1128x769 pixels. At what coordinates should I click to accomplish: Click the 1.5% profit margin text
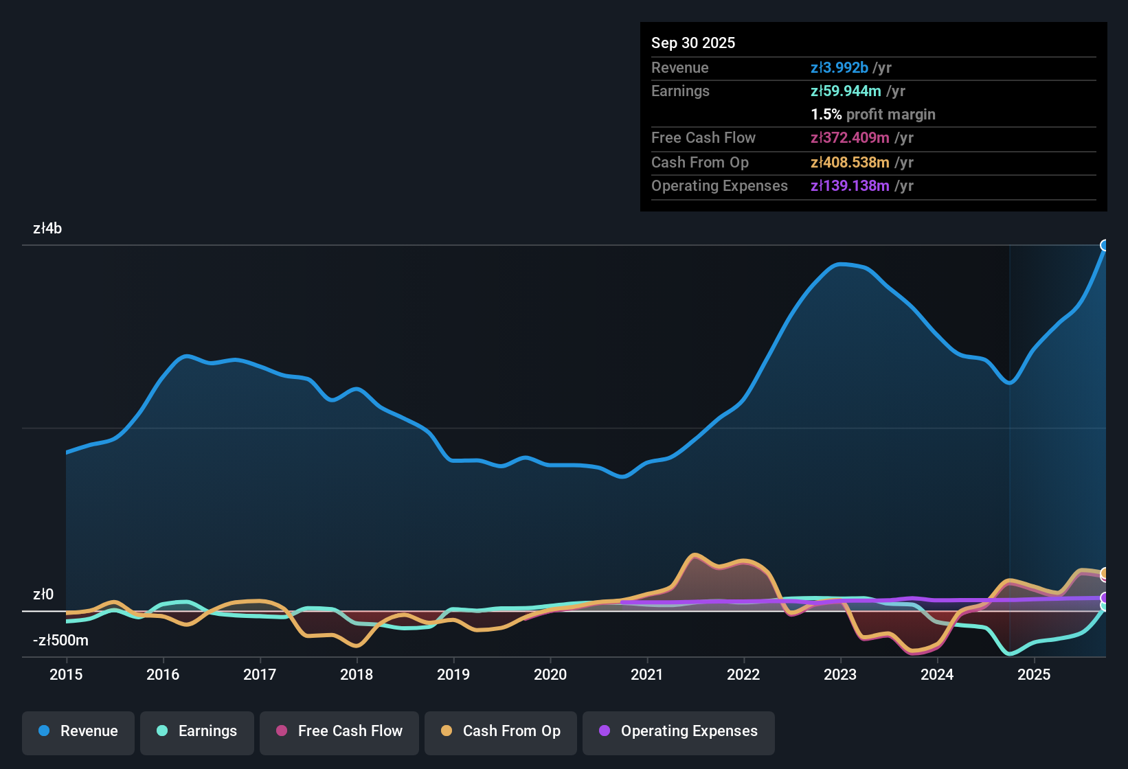click(873, 115)
